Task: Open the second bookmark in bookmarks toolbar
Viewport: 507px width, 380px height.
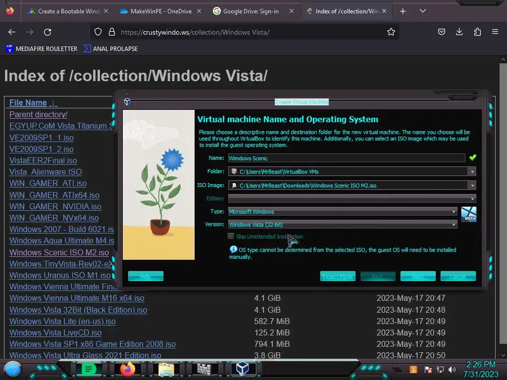Action: click(110, 49)
